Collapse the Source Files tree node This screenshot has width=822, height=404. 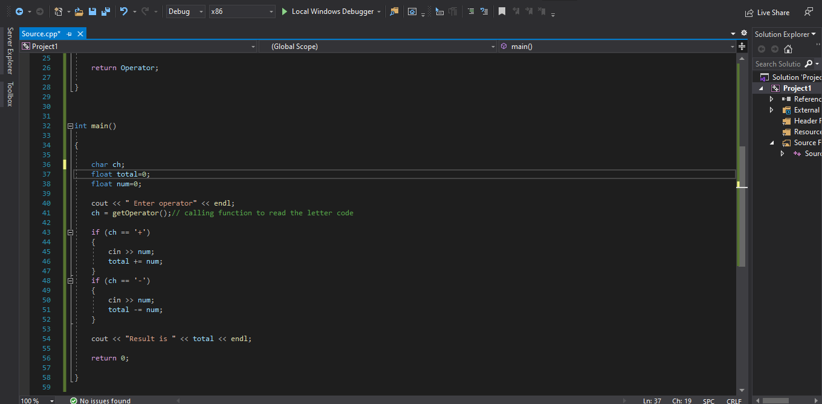click(772, 143)
